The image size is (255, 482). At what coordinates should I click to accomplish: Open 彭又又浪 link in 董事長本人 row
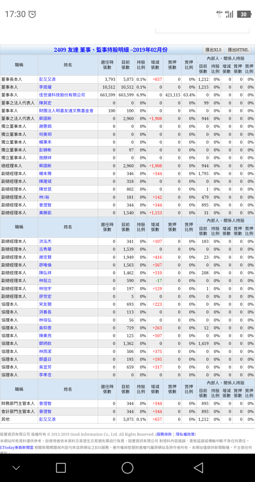click(x=47, y=79)
